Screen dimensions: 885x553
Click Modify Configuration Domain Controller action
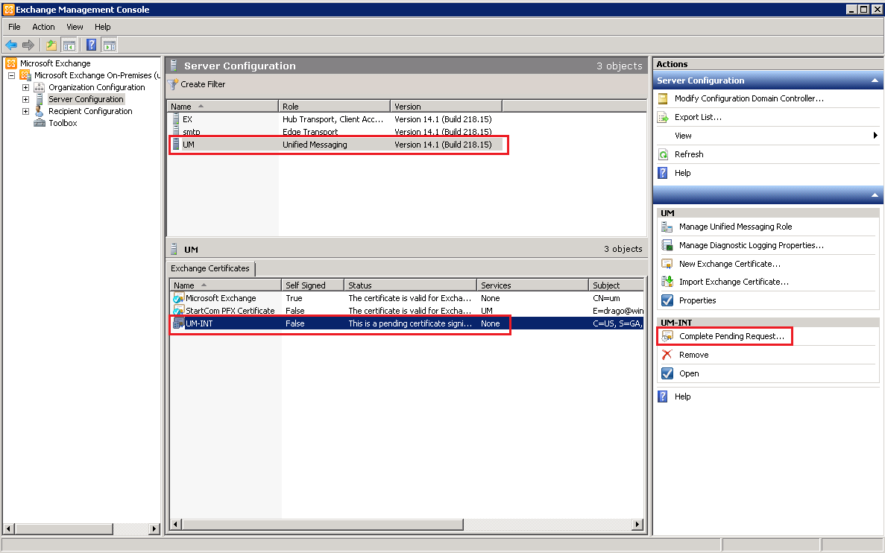tap(749, 98)
